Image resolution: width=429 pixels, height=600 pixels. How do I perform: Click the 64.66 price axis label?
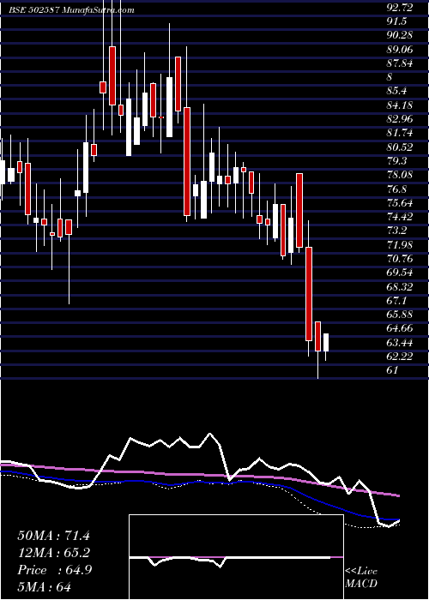click(x=400, y=328)
